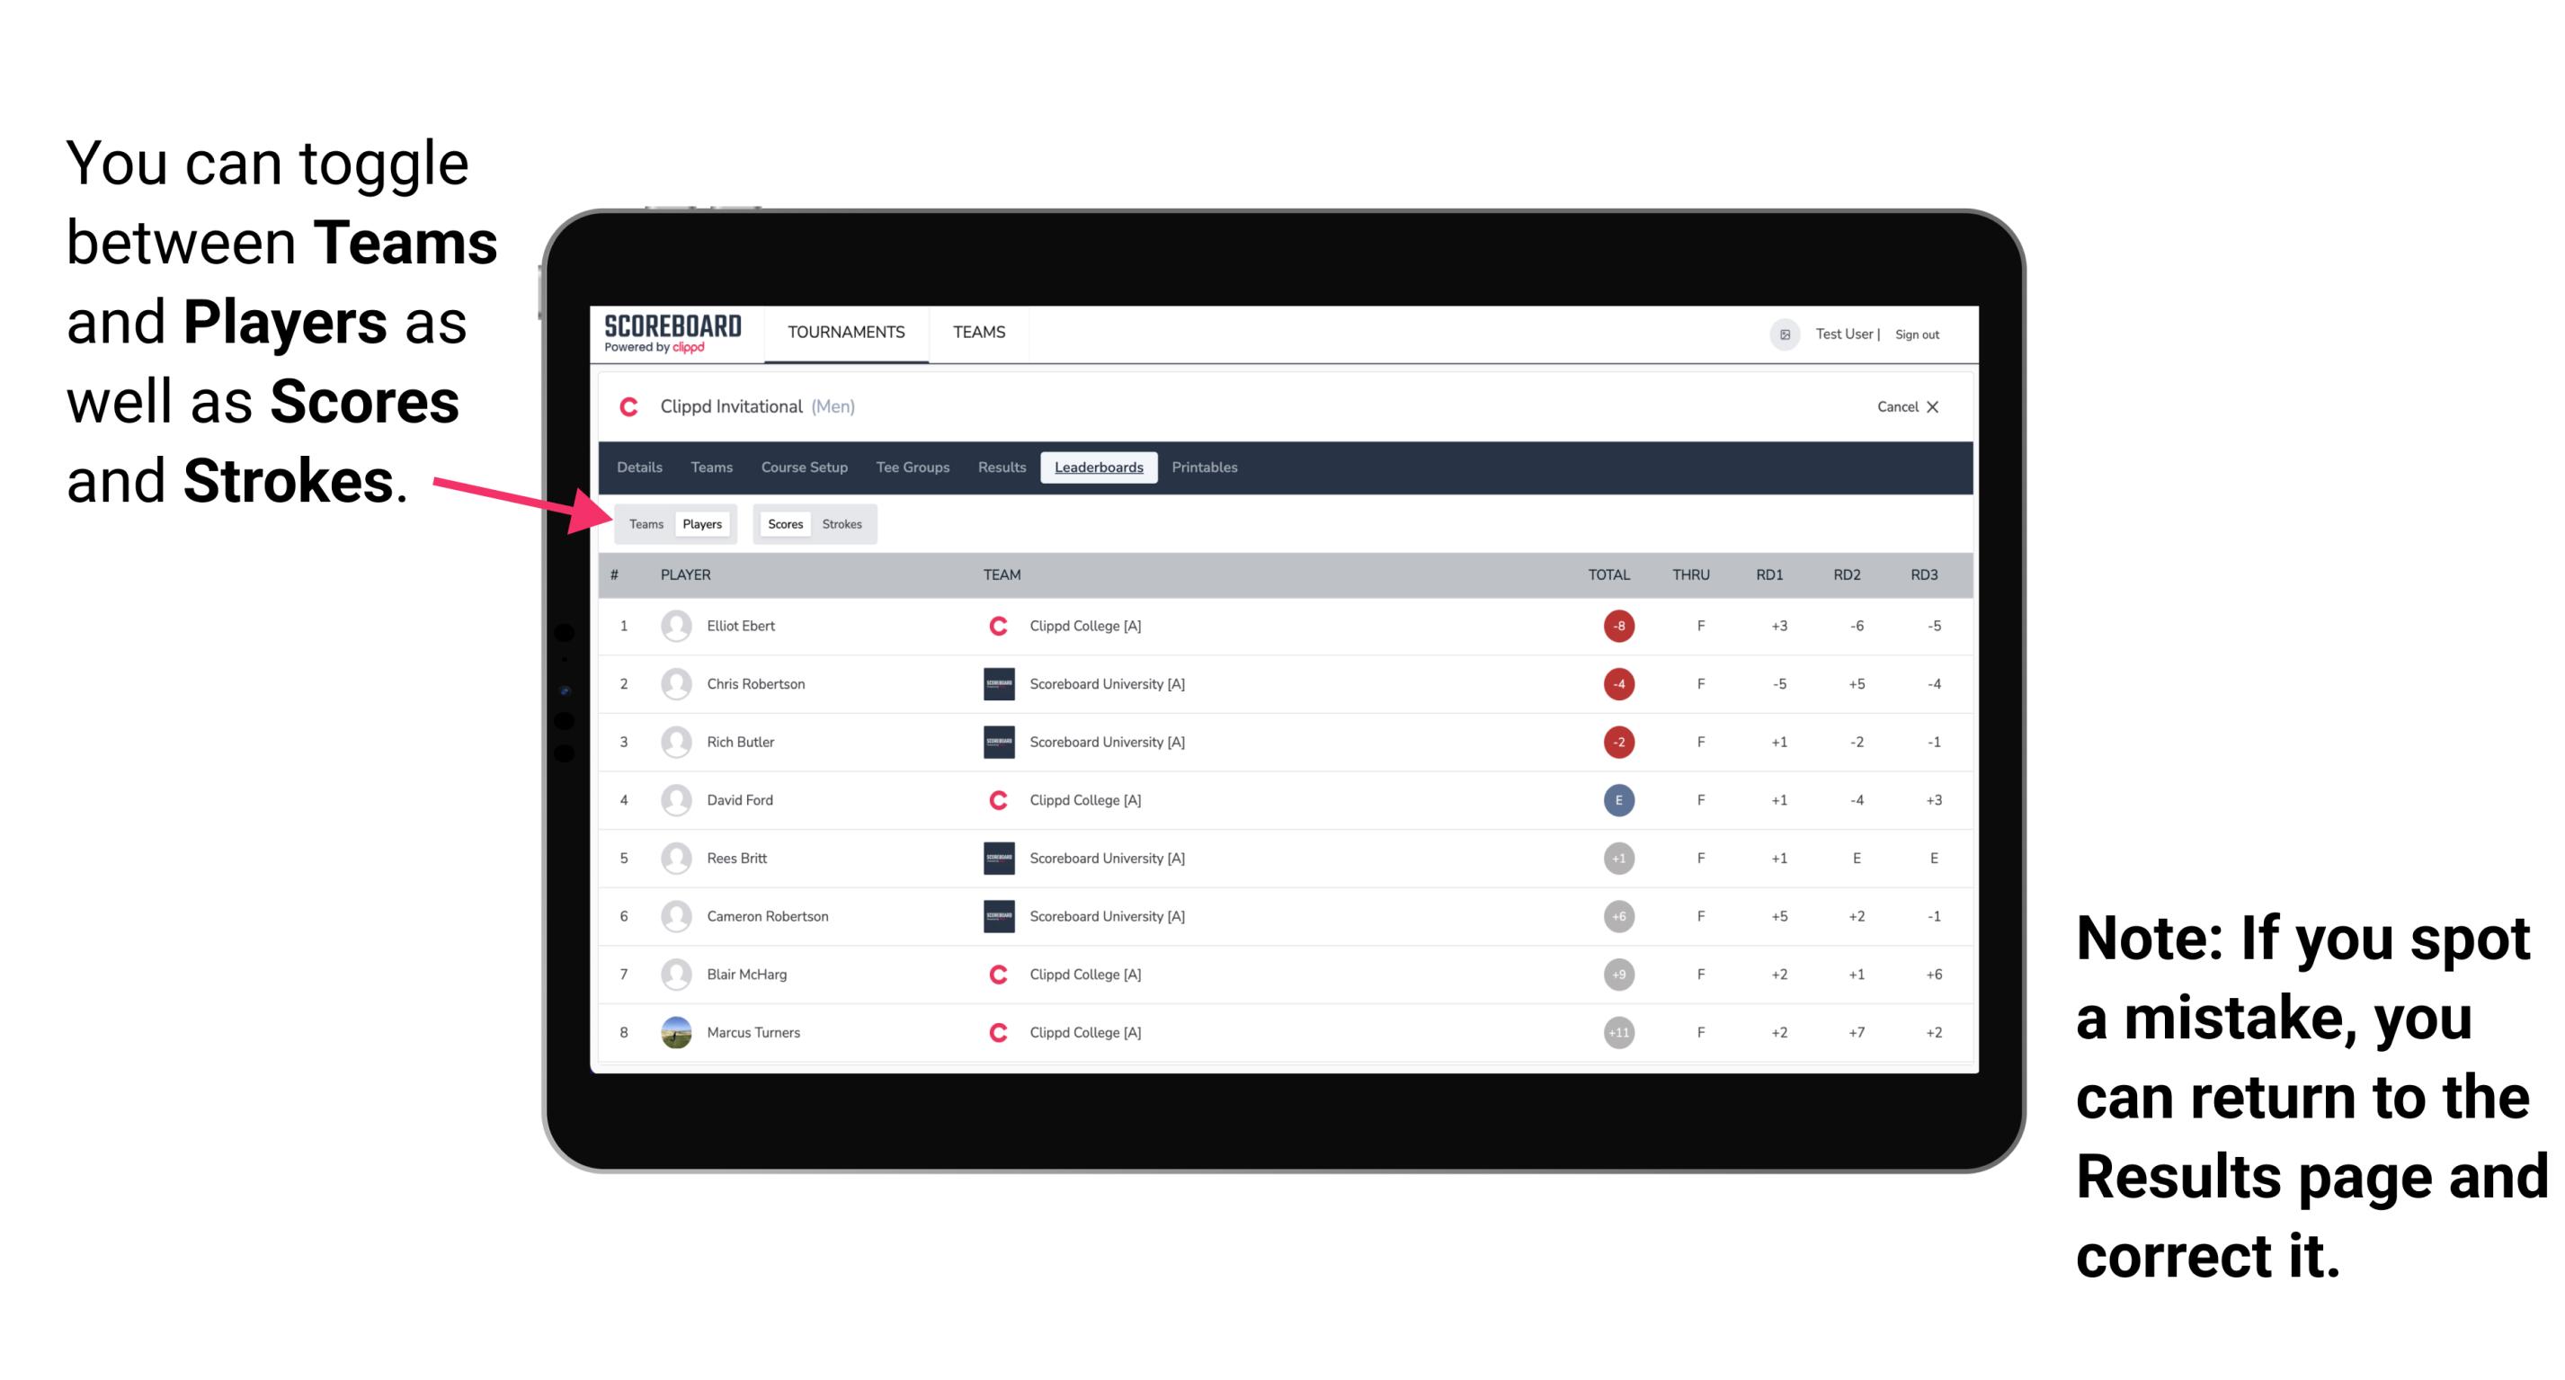Screen dimensions: 2565x1380
Task: Open the Printables tab
Action: pos(1206,467)
